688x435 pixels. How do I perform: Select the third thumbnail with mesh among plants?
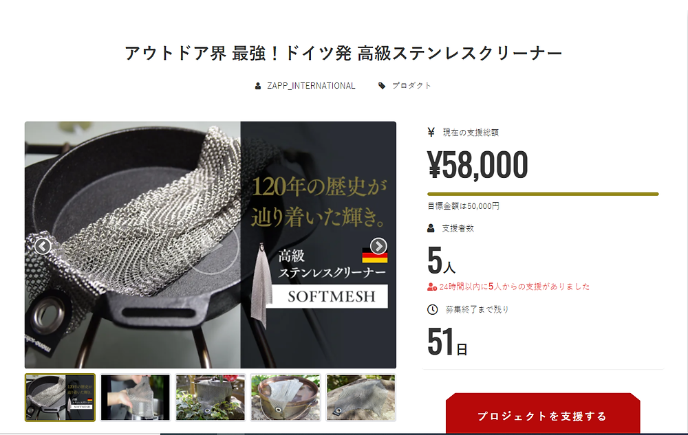tap(211, 397)
